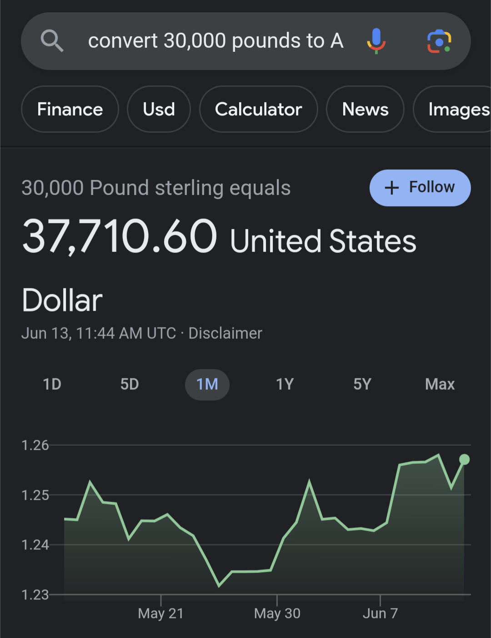The width and height of the screenshot is (491, 638).
Task: Open the Finance filter chip
Action: 70,109
